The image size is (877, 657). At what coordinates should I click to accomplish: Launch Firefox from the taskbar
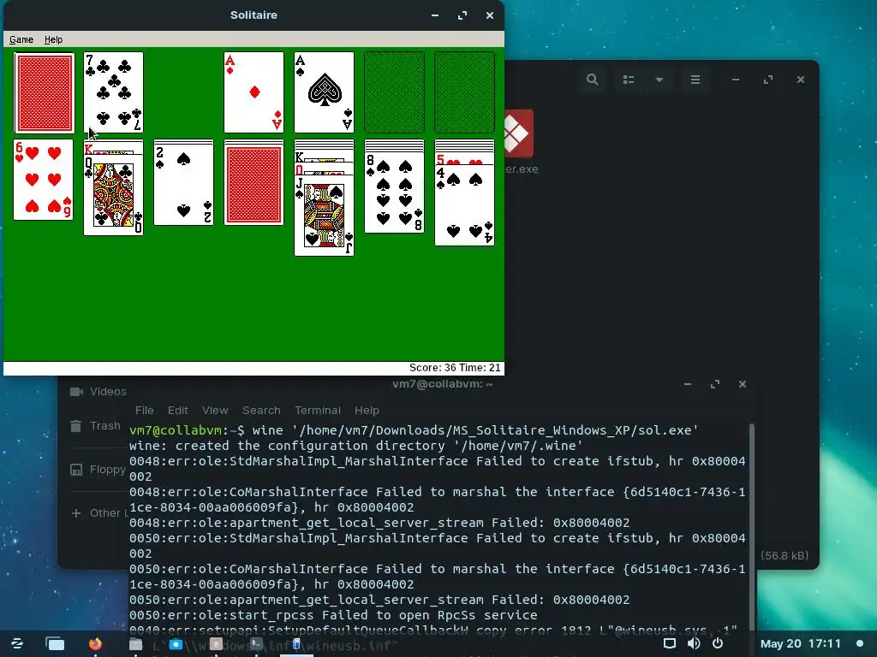pos(96,643)
